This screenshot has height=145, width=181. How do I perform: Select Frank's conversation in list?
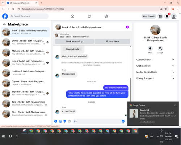tap(25, 32)
